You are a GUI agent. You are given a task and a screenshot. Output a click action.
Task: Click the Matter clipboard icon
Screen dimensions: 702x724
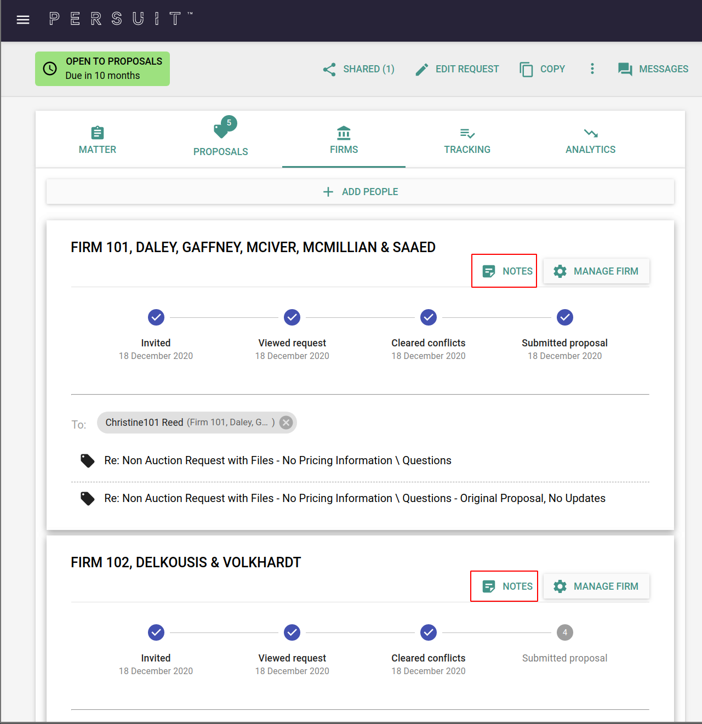(98, 133)
